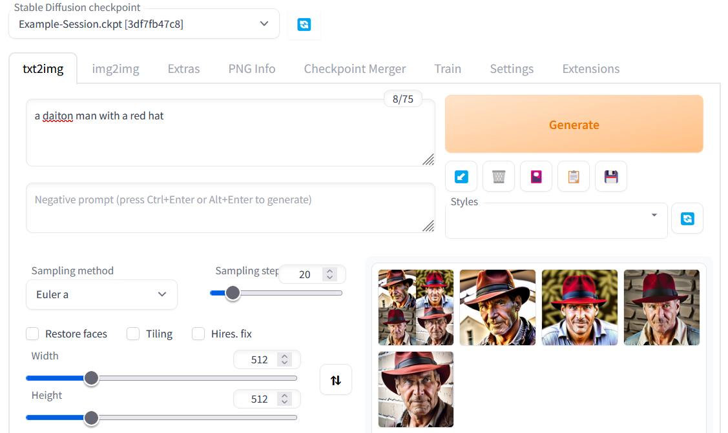Expand the Sampling method dropdown
Image resolution: width=728 pixels, height=433 pixels.
(x=102, y=294)
